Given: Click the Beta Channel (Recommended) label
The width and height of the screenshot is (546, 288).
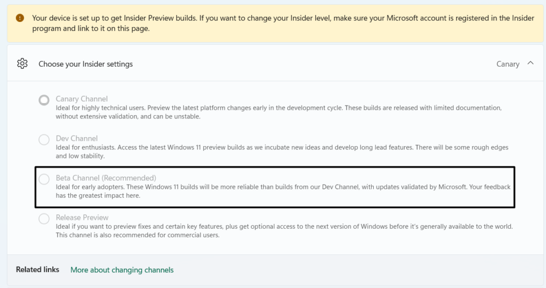Looking at the screenshot, I should point(106,178).
